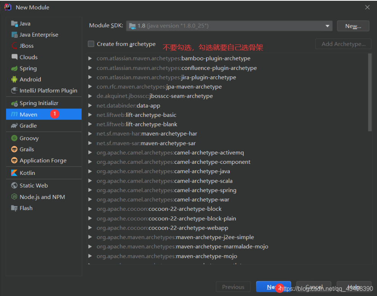This screenshot has height=296, width=377.
Task: Expand jira-plugin-archetype node
Action: 90,77
